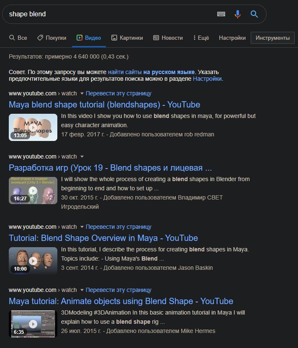
Task: Click play icon on 6:35 video thumbnail
Action: (33, 324)
